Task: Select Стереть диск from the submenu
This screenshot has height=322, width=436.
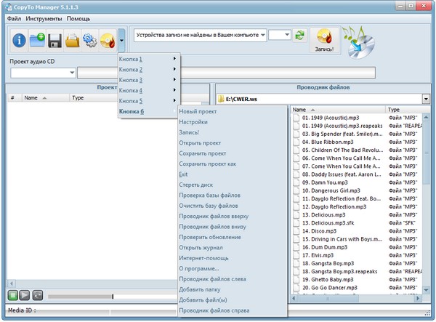Action: click(x=196, y=185)
